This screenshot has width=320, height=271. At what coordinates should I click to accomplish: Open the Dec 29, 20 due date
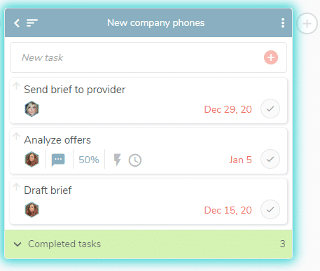[x=228, y=109]
